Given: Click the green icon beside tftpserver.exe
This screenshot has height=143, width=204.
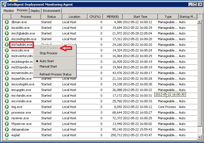Looking at the screenshot, I should point(7,124).
